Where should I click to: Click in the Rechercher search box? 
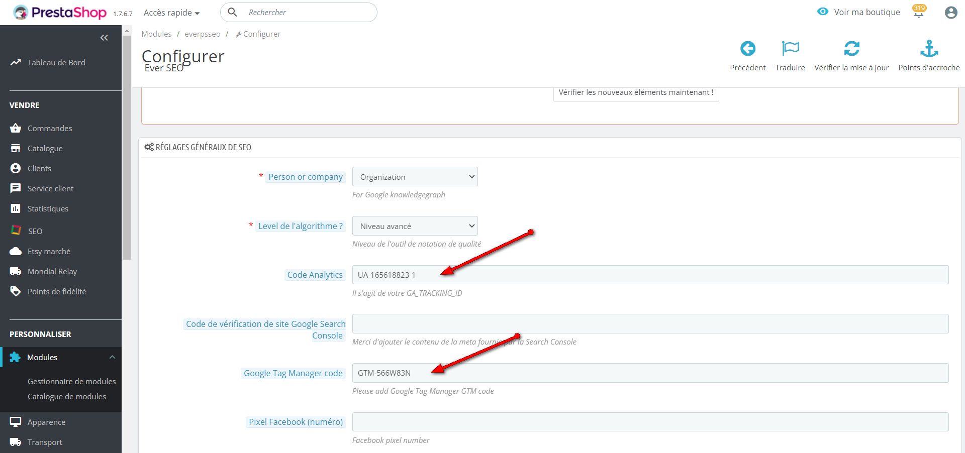tap(309, 13)
